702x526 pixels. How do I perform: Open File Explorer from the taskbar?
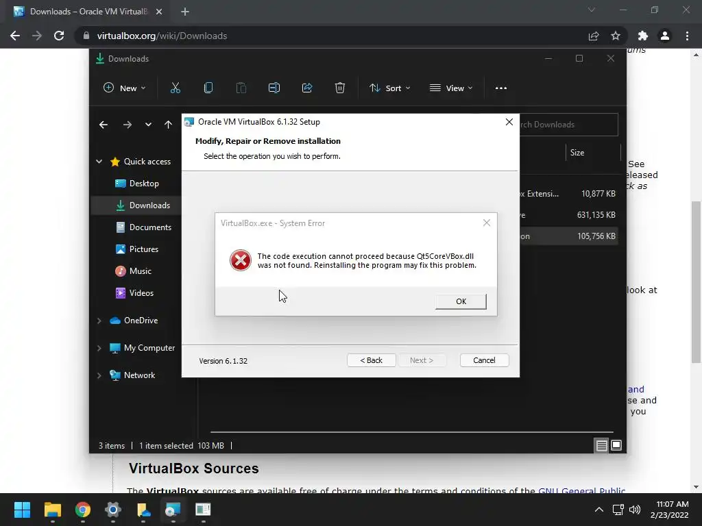pos(52,510)
